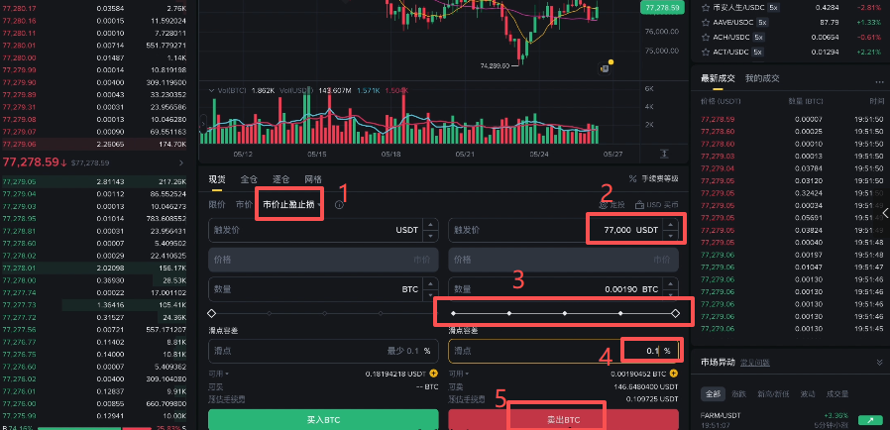
Task: Star the ACT/USDC trading pair
Action: click(706, 53)
